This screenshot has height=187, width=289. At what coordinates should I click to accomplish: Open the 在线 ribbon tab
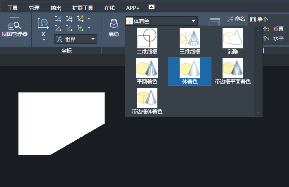coord(109,8)
